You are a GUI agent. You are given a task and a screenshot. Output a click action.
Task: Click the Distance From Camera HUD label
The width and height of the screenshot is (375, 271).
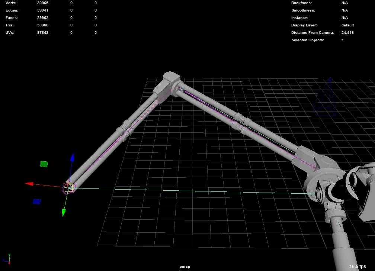(x=312, y=33)
